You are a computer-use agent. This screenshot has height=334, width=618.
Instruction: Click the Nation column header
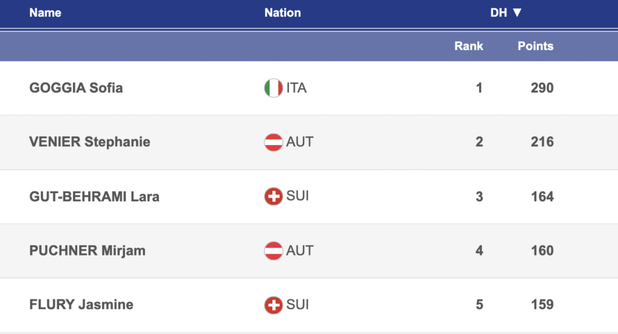(282, 13)
